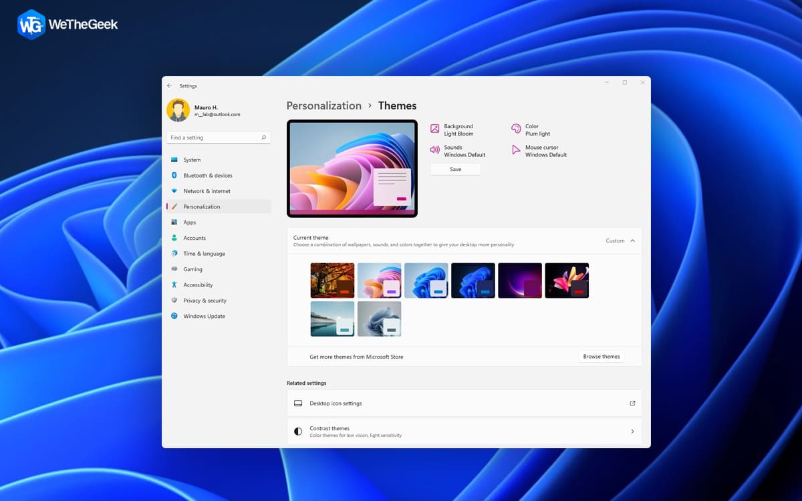Open Windows Update page
Screen dimensions: 802x501
point(219,316)
